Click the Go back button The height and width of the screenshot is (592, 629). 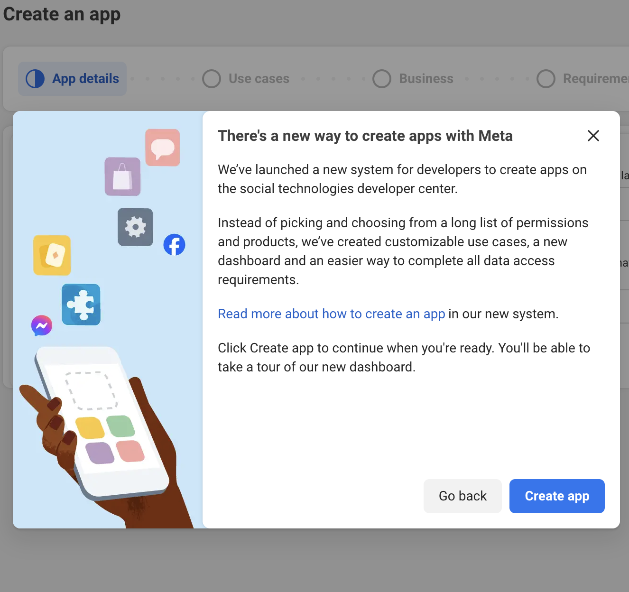[x=462, y=496]
